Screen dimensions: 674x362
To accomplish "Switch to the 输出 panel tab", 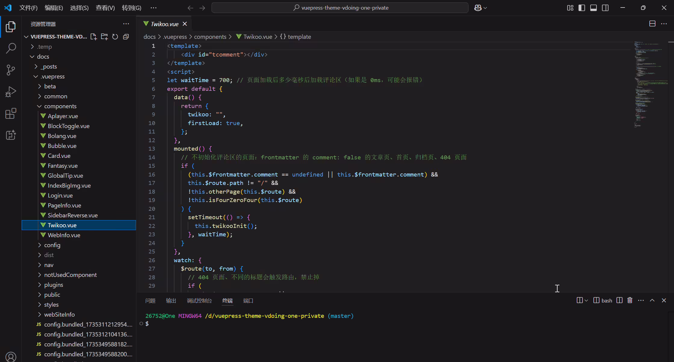I will [171, 301].
